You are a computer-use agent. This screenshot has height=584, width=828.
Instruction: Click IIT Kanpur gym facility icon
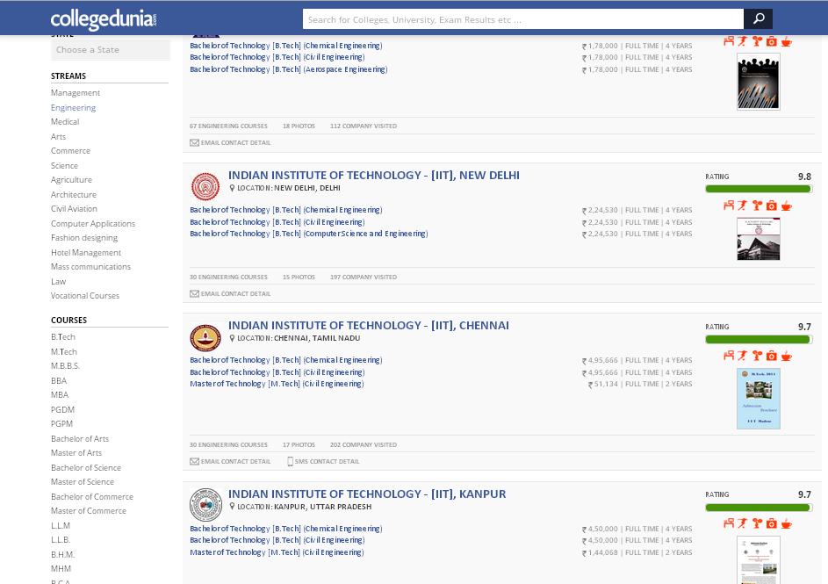pyautogui.click(x=757, y=523)
